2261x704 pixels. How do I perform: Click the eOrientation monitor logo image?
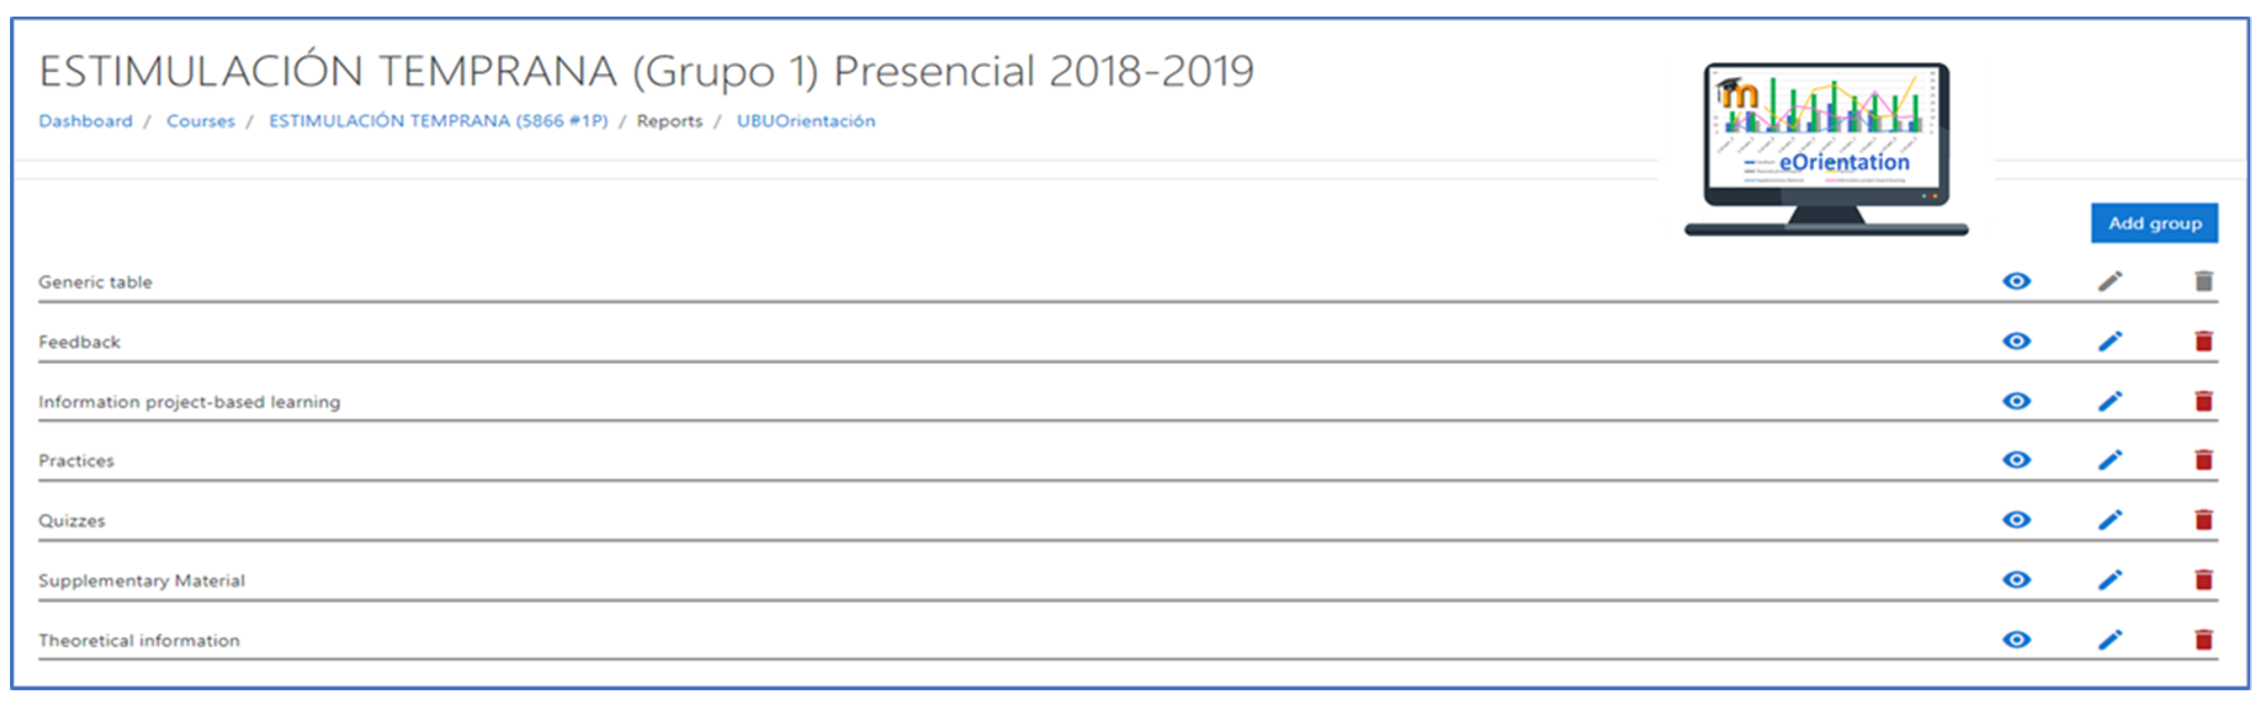tap(1825, 147)
